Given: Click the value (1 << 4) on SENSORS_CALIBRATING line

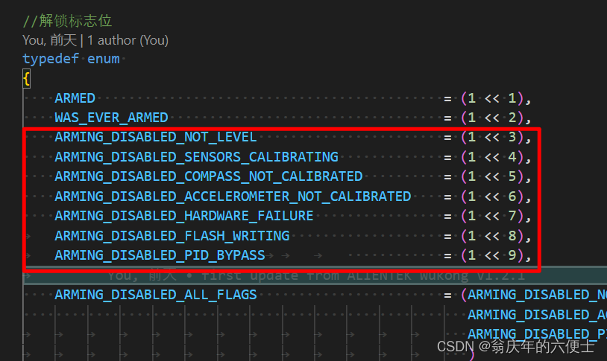Looking at the screenshot, I should click(x=492, y=157).
